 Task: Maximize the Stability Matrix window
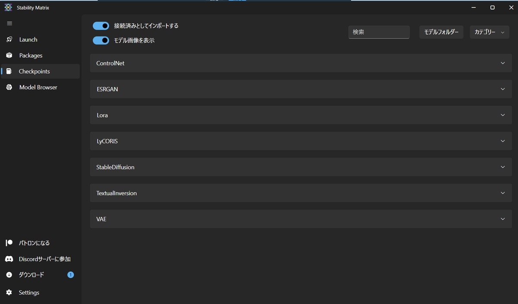pos(492,7)
